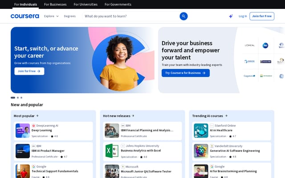Open the Technical Support Fundamentals course title

(55, 171)
